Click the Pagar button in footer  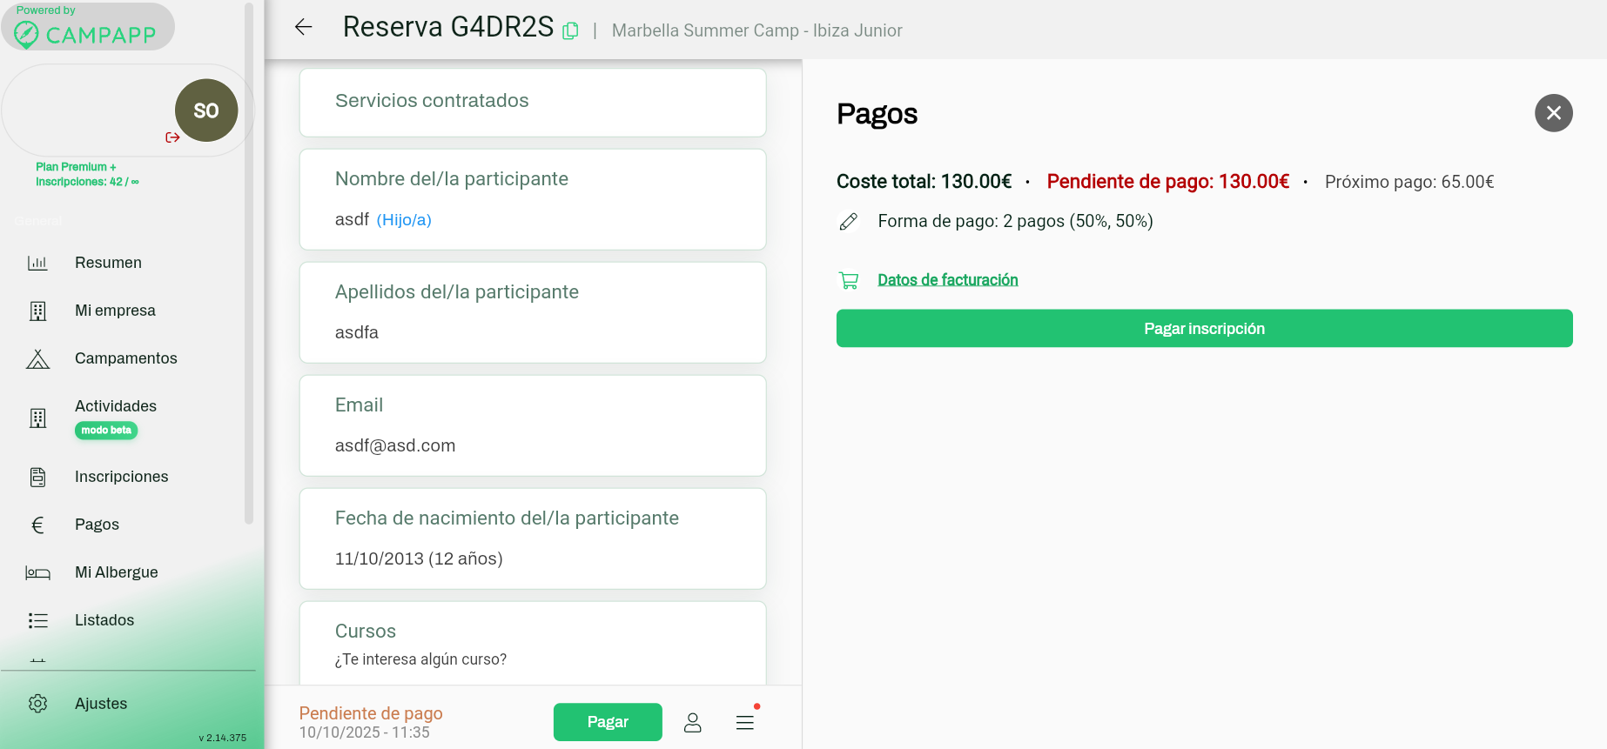tap(608, 722)
